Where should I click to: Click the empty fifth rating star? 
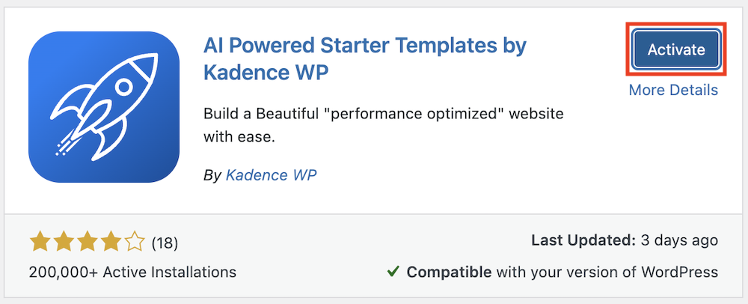(135, 242)
